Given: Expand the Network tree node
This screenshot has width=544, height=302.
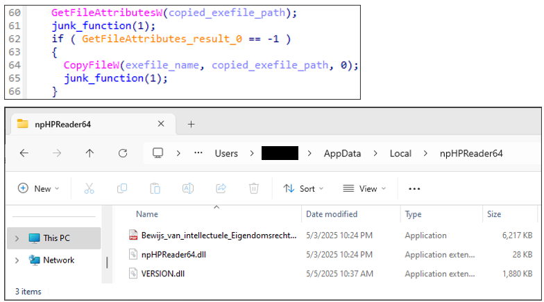Looking at the screenshot, I should pyautogui.click(x=17, y=260).
